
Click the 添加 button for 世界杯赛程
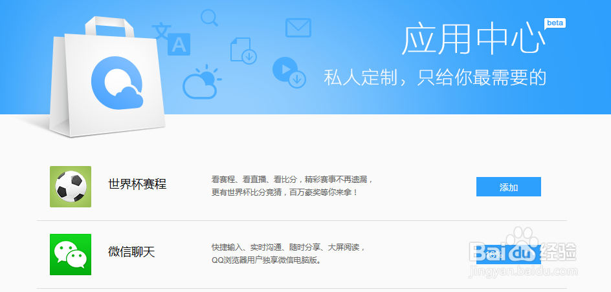pyautogui.click(x=509, y=187)
